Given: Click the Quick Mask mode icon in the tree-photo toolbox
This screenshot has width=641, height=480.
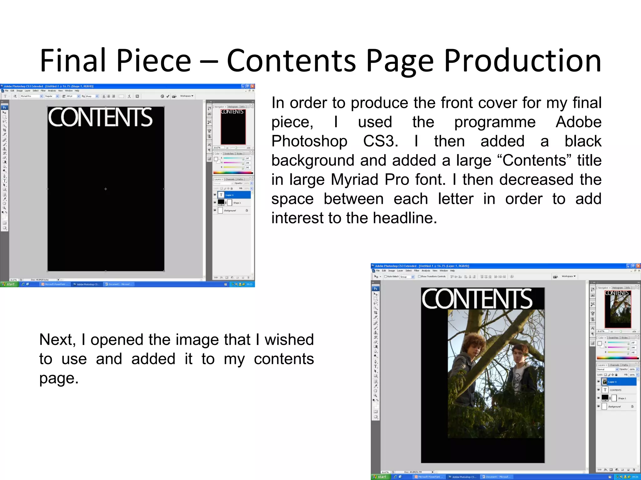Looking at the screenshot, I should coord(376,412).
